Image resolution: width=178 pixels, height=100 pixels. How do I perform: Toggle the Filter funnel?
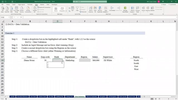coord(77,9)
